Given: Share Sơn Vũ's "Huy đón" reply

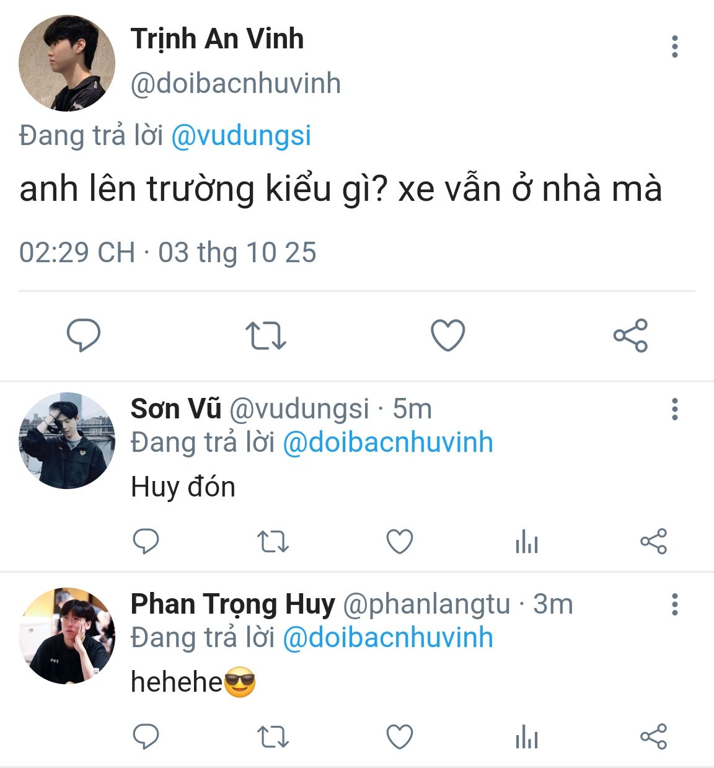Looking at the screenshot, I should tap(653, 542).
